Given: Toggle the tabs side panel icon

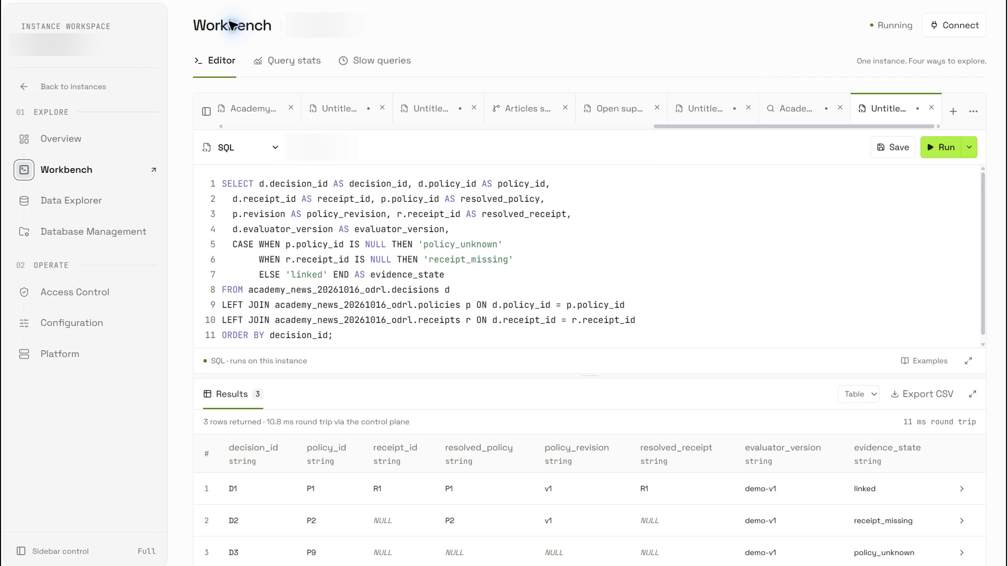Looking at the screenshot, I should (206, 111).
